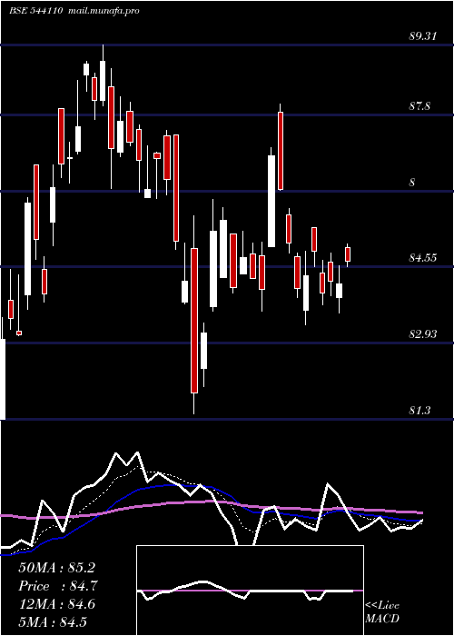Click the 5MA : 84.5 readout
The height and width of the screenshot is (636, 454).
(x=53, y=621)
